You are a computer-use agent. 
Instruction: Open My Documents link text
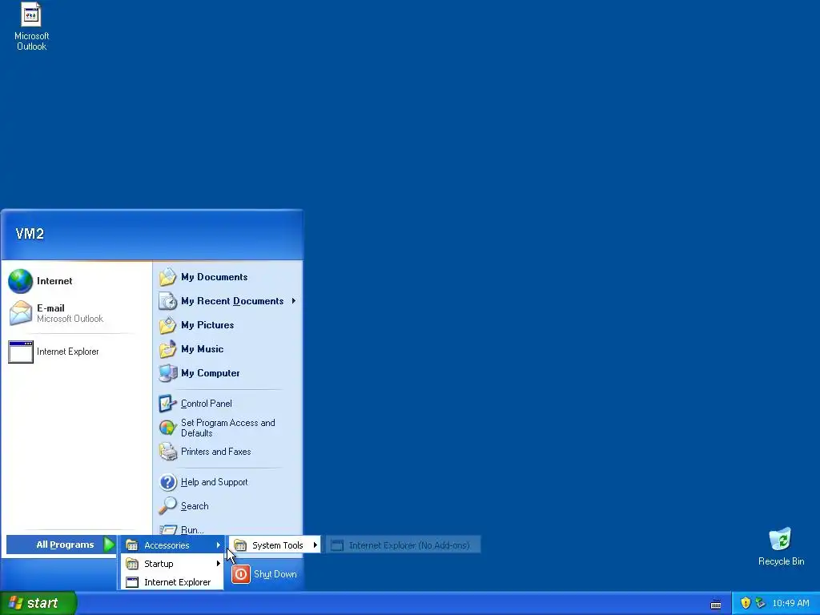215,277
